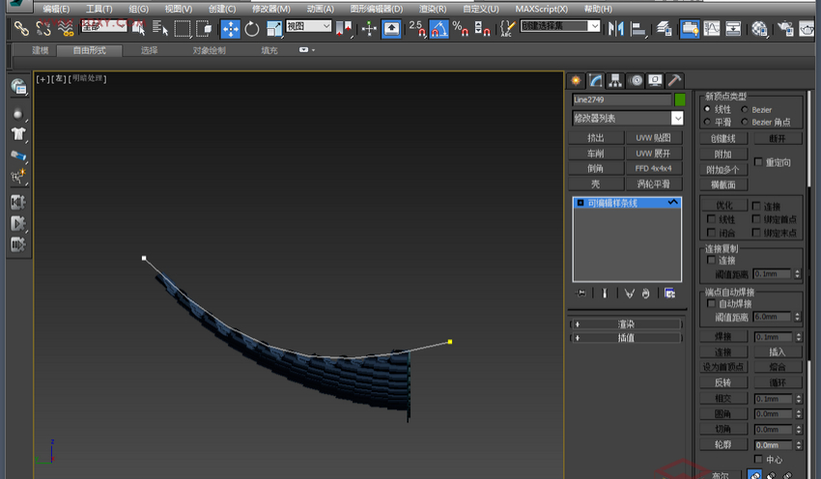Select the Move transform tool

(231, 29)
